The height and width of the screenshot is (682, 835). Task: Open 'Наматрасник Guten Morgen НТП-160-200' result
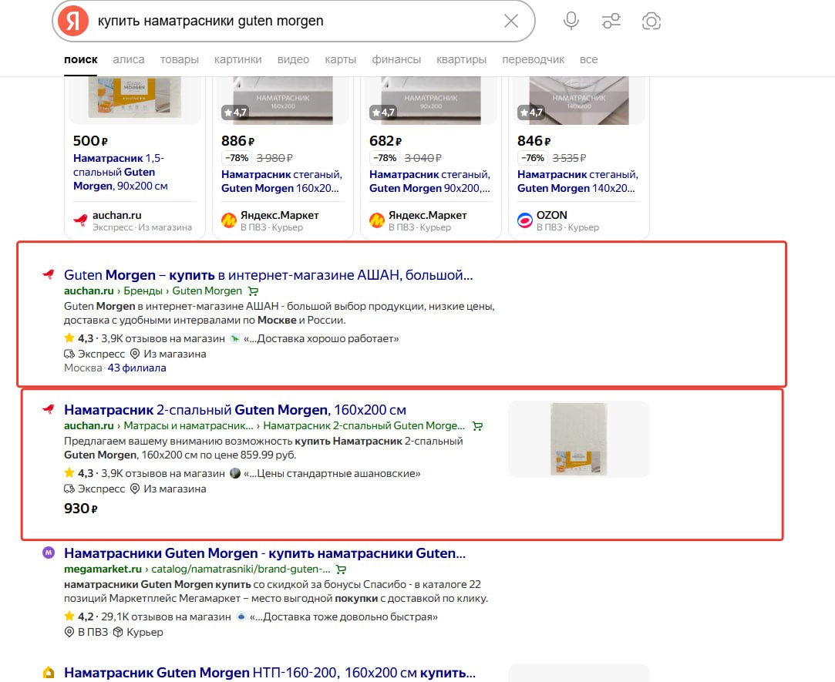point(269,673)
